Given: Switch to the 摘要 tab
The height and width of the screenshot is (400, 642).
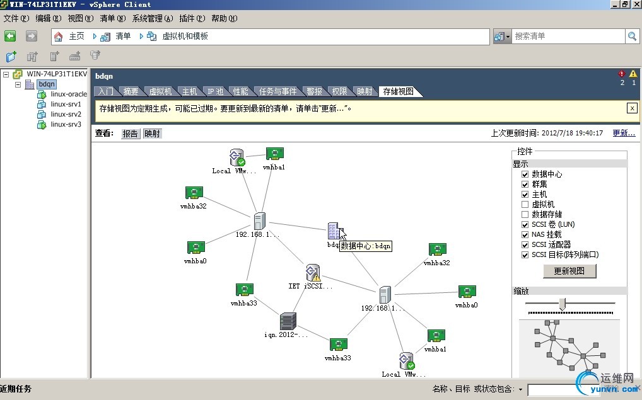Looking at the screenshot, I should (131, 91).
